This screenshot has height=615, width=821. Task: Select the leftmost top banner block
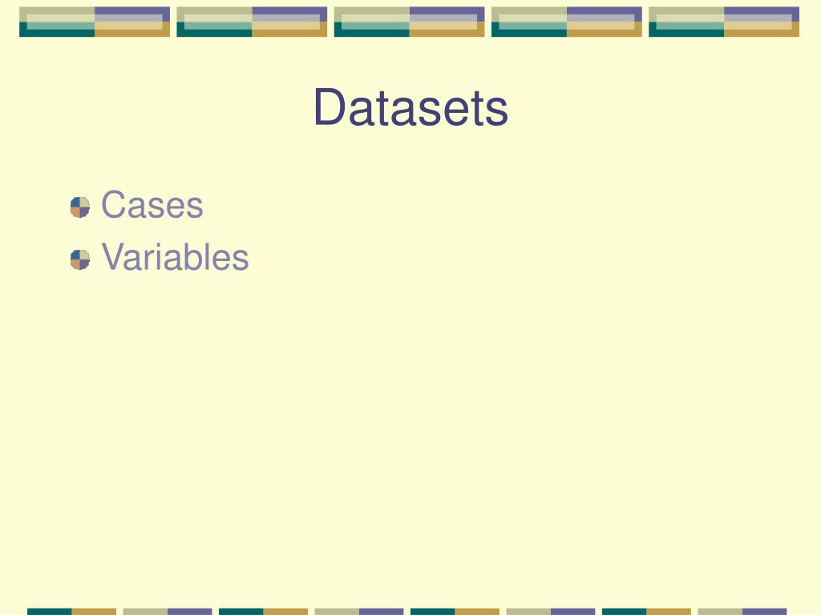coord(95,22)
